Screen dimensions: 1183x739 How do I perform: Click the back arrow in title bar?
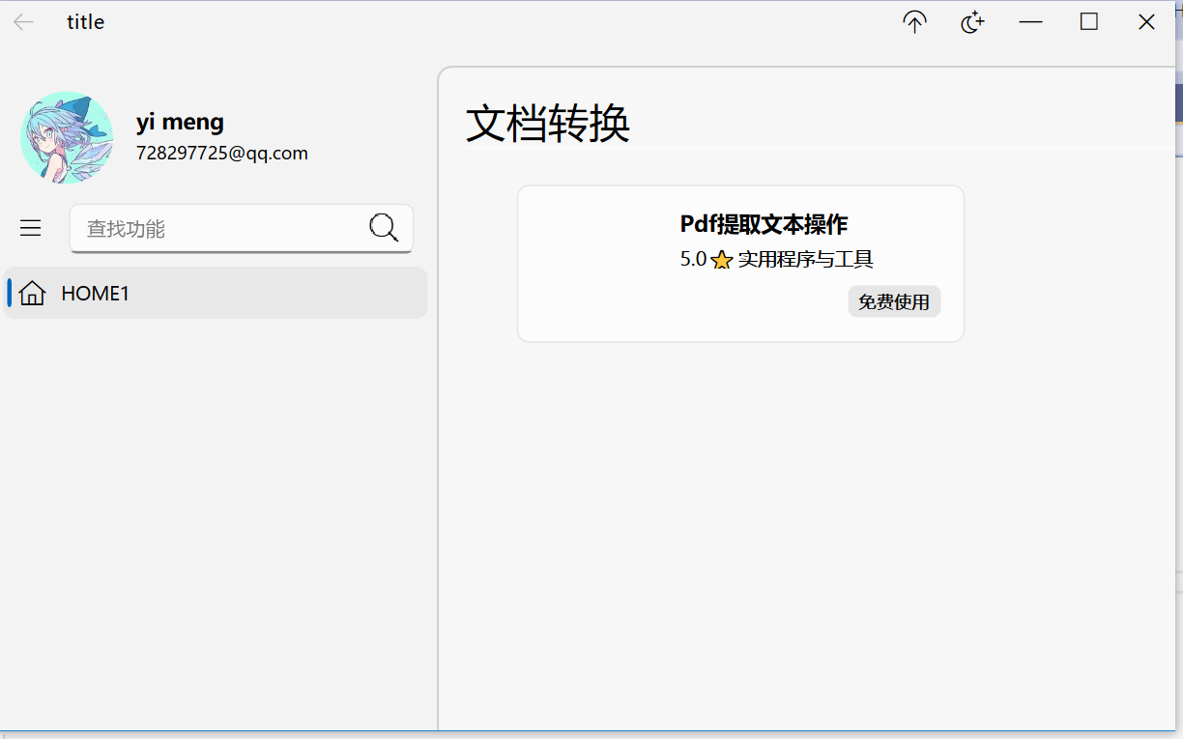point(24,22)
